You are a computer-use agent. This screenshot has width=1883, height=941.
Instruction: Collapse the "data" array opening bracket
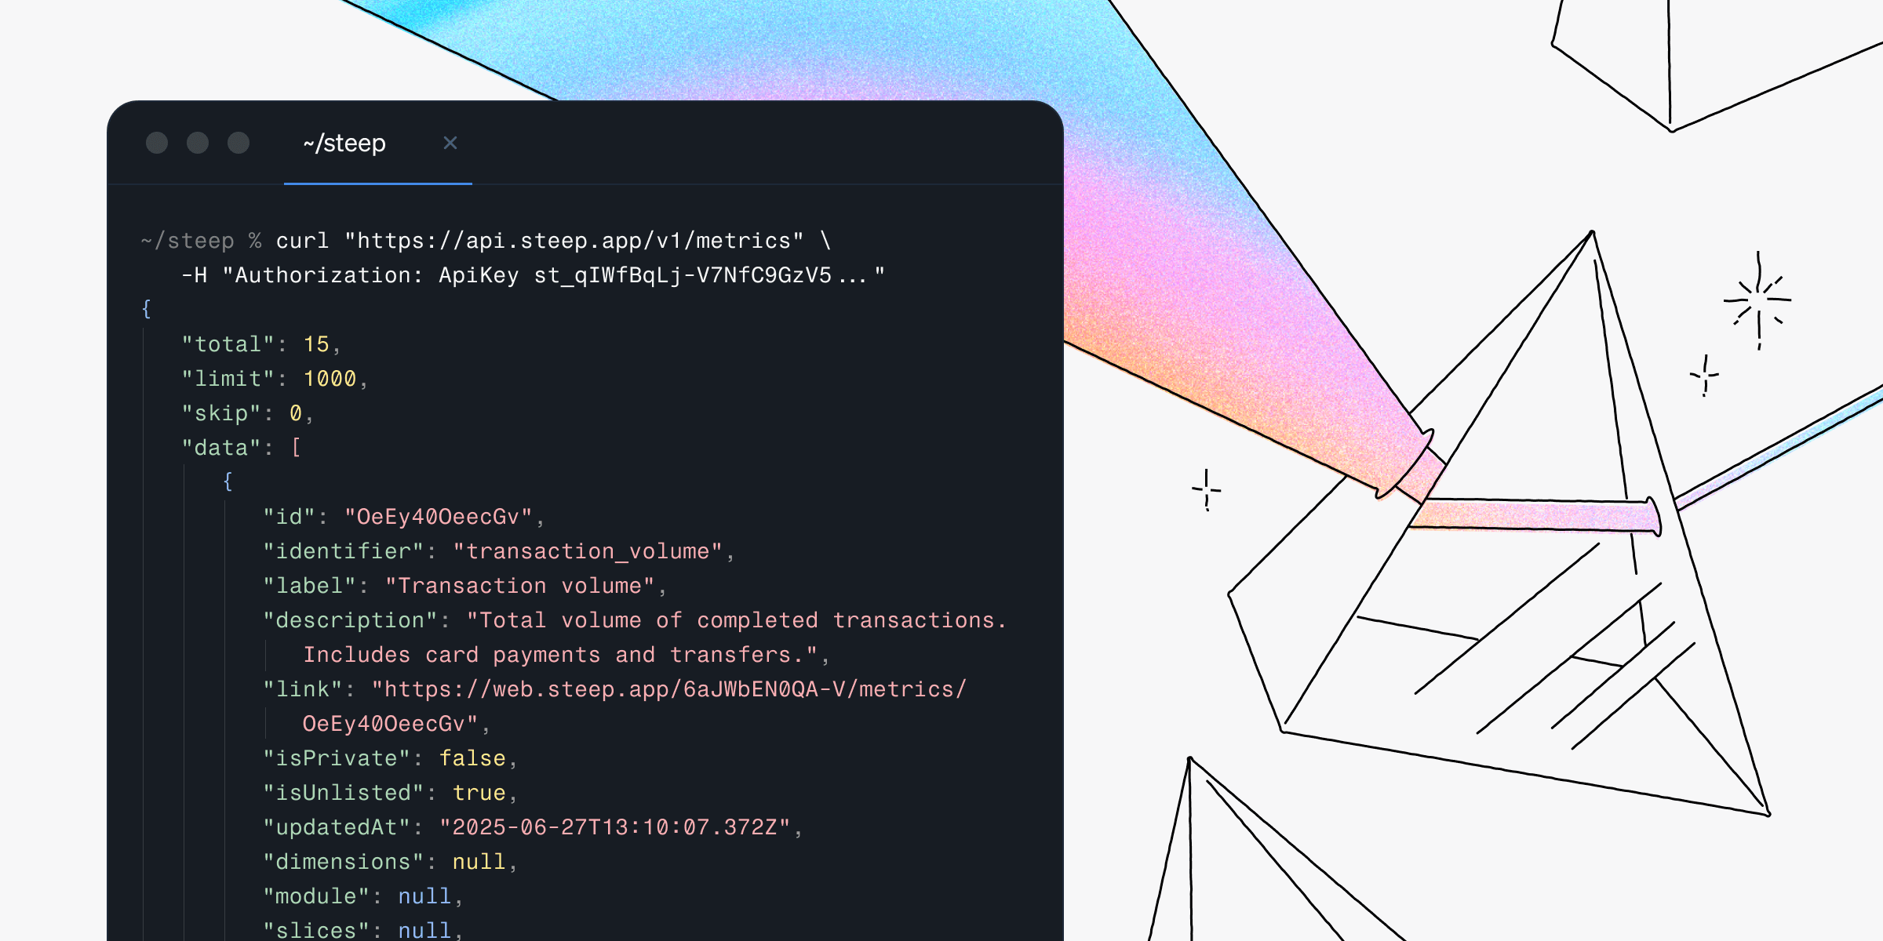point(296,448)
